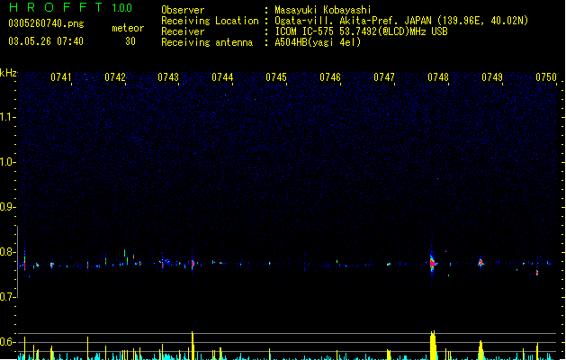Viewport: 566px width, 360px height.
Task: Click the 0746 time marker
Action: tap(330, 77)
